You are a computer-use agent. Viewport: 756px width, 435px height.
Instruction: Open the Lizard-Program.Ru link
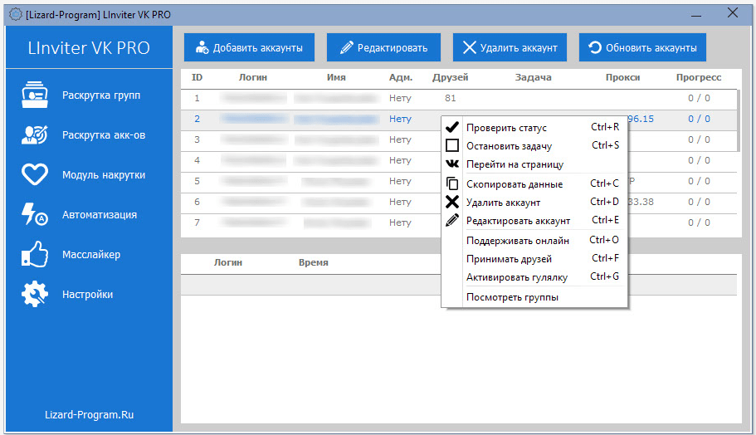pyautogui.click(x=89, y=414)
